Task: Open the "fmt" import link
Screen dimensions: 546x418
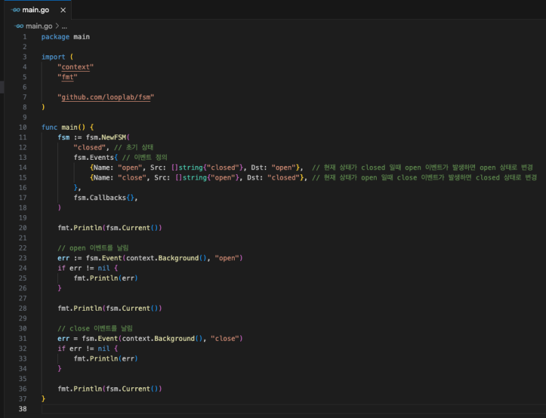Action: coord(69,77)
